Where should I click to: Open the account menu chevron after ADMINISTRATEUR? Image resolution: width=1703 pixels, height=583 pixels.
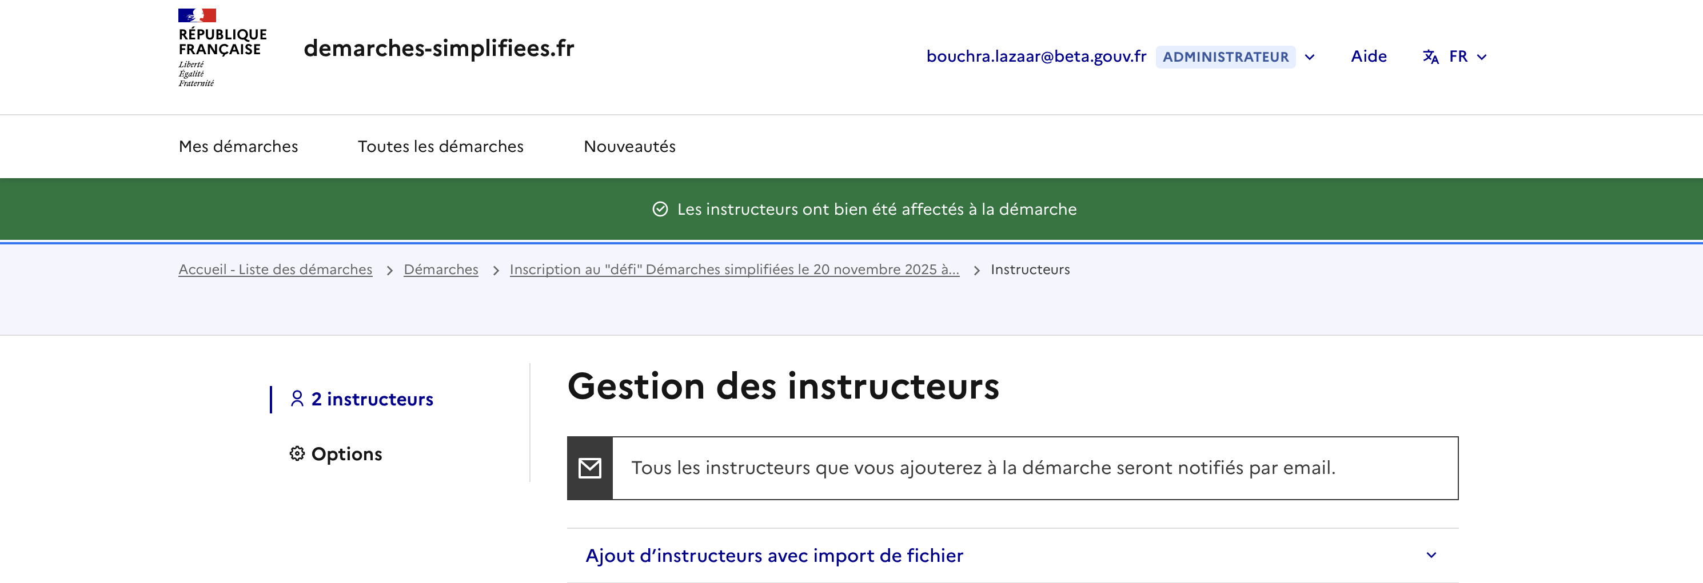(x=1310, y=57)
